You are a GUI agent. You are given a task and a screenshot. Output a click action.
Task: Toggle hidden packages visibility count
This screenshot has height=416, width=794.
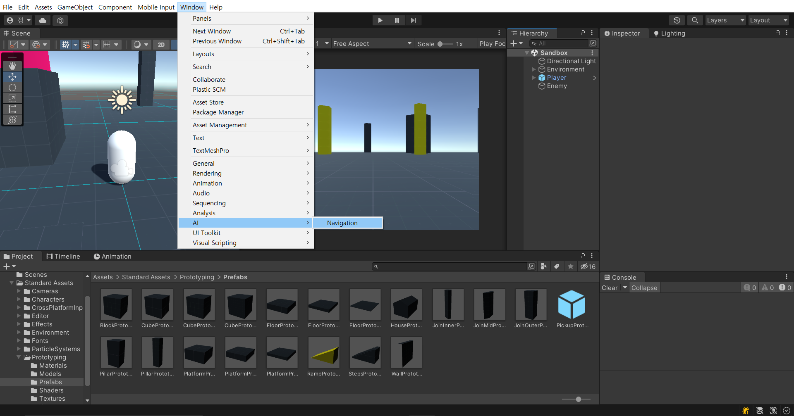click(x=588, y=266)
